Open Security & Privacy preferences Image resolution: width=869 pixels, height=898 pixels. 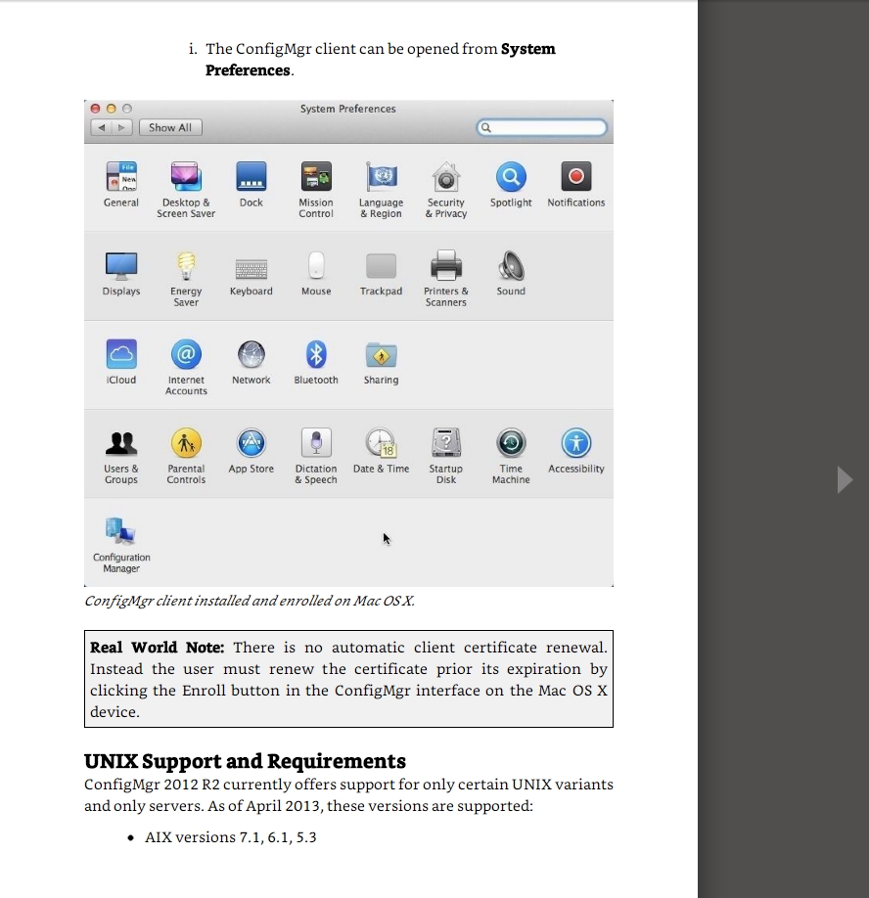click(x=446, y=177)
